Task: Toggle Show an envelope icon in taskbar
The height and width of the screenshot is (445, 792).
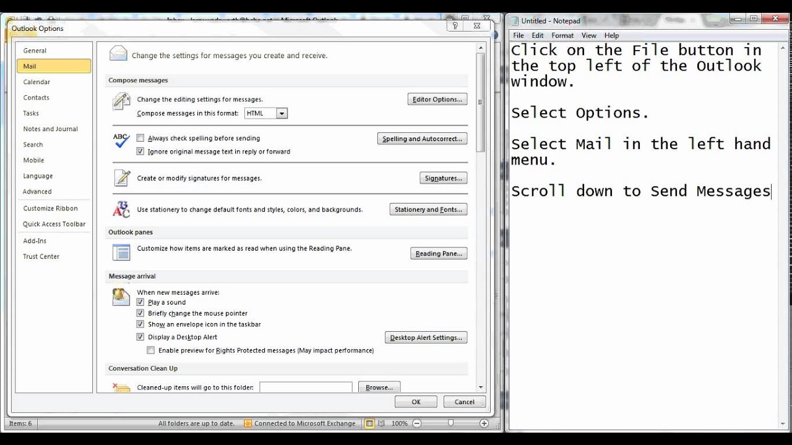Action: [140, 324]
